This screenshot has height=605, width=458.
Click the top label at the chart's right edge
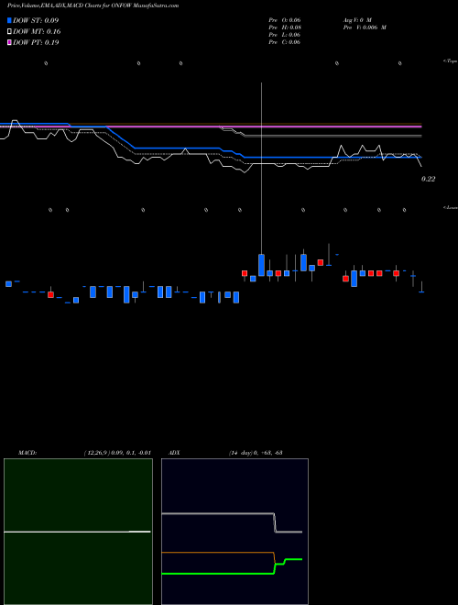pos(451,61)
